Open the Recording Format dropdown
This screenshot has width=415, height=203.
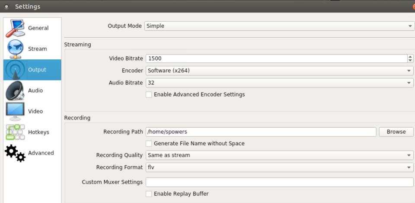click(279, 167)
